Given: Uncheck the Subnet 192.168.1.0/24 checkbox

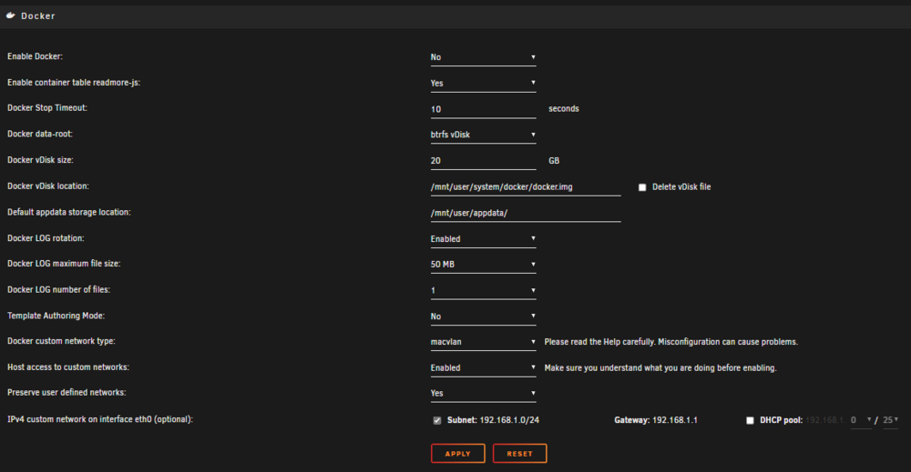Looking at the screenshot, I should click(437, 420).
